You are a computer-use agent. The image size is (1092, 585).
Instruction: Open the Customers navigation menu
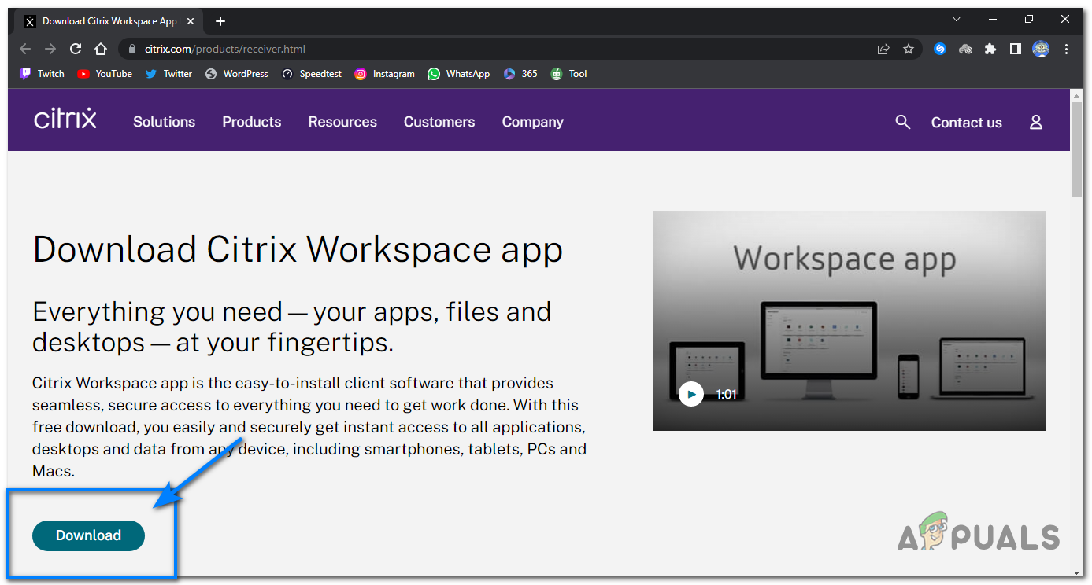pyautogui.click(x=439, y=122)
